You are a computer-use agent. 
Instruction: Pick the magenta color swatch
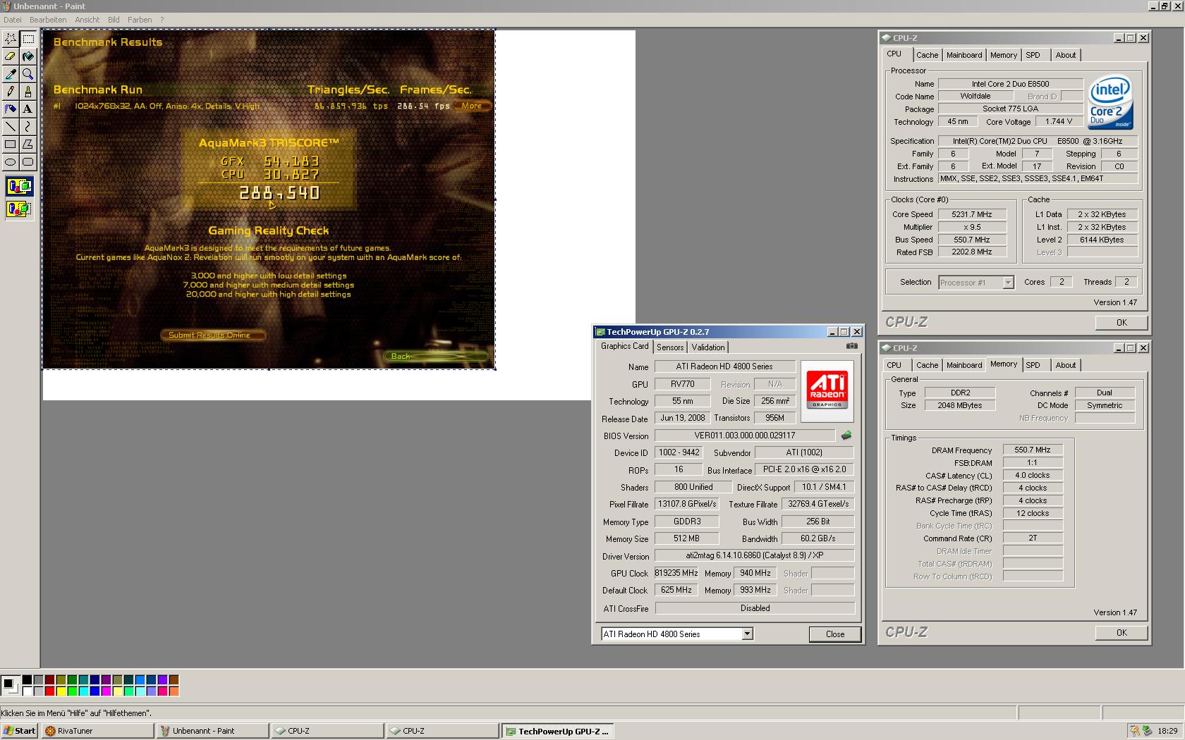[x=106, y=691]
